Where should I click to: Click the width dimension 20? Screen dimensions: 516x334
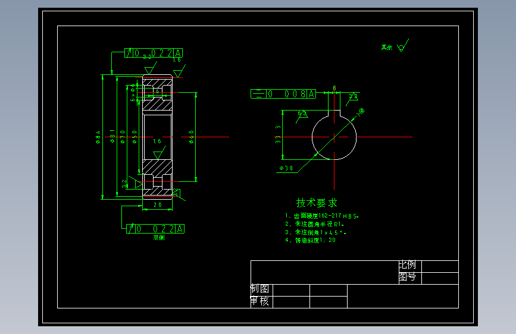[x=158, y=205]
